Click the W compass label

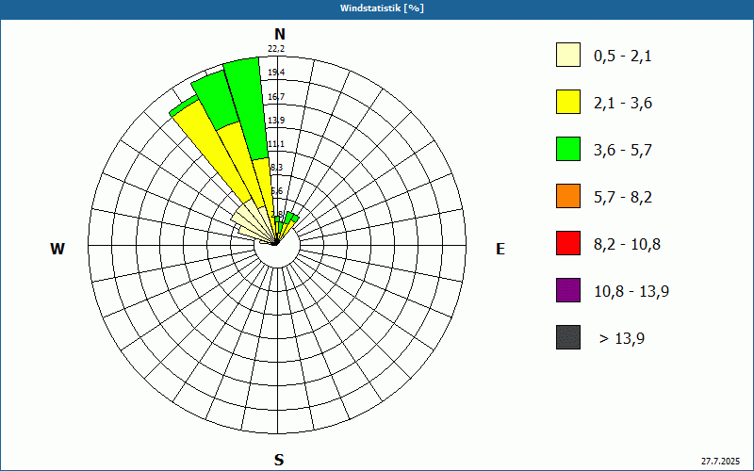pyautogui.click(x=57, y=249)
